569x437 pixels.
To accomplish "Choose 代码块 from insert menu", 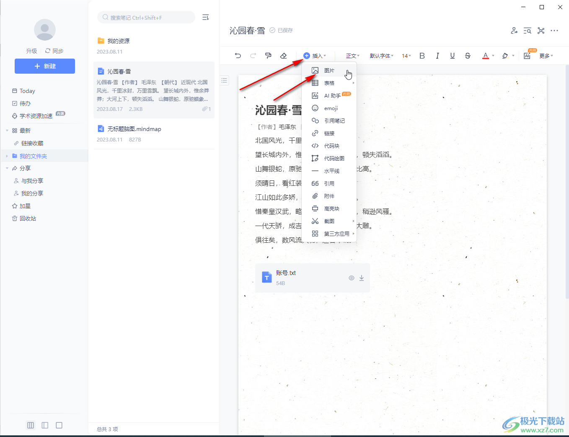I will pyautogui.click(x=329, y=146).
